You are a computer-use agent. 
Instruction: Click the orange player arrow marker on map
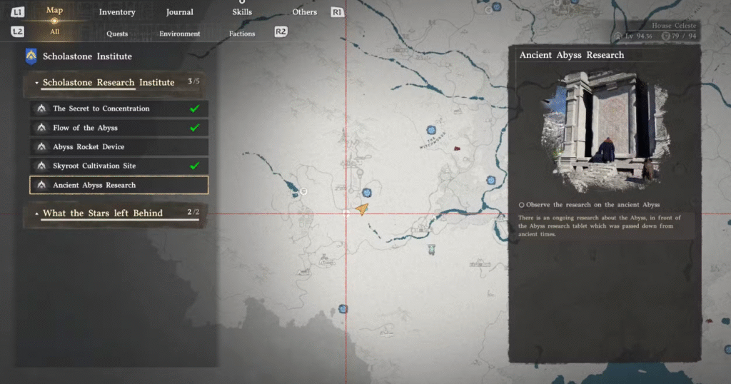tap(362, 208)
